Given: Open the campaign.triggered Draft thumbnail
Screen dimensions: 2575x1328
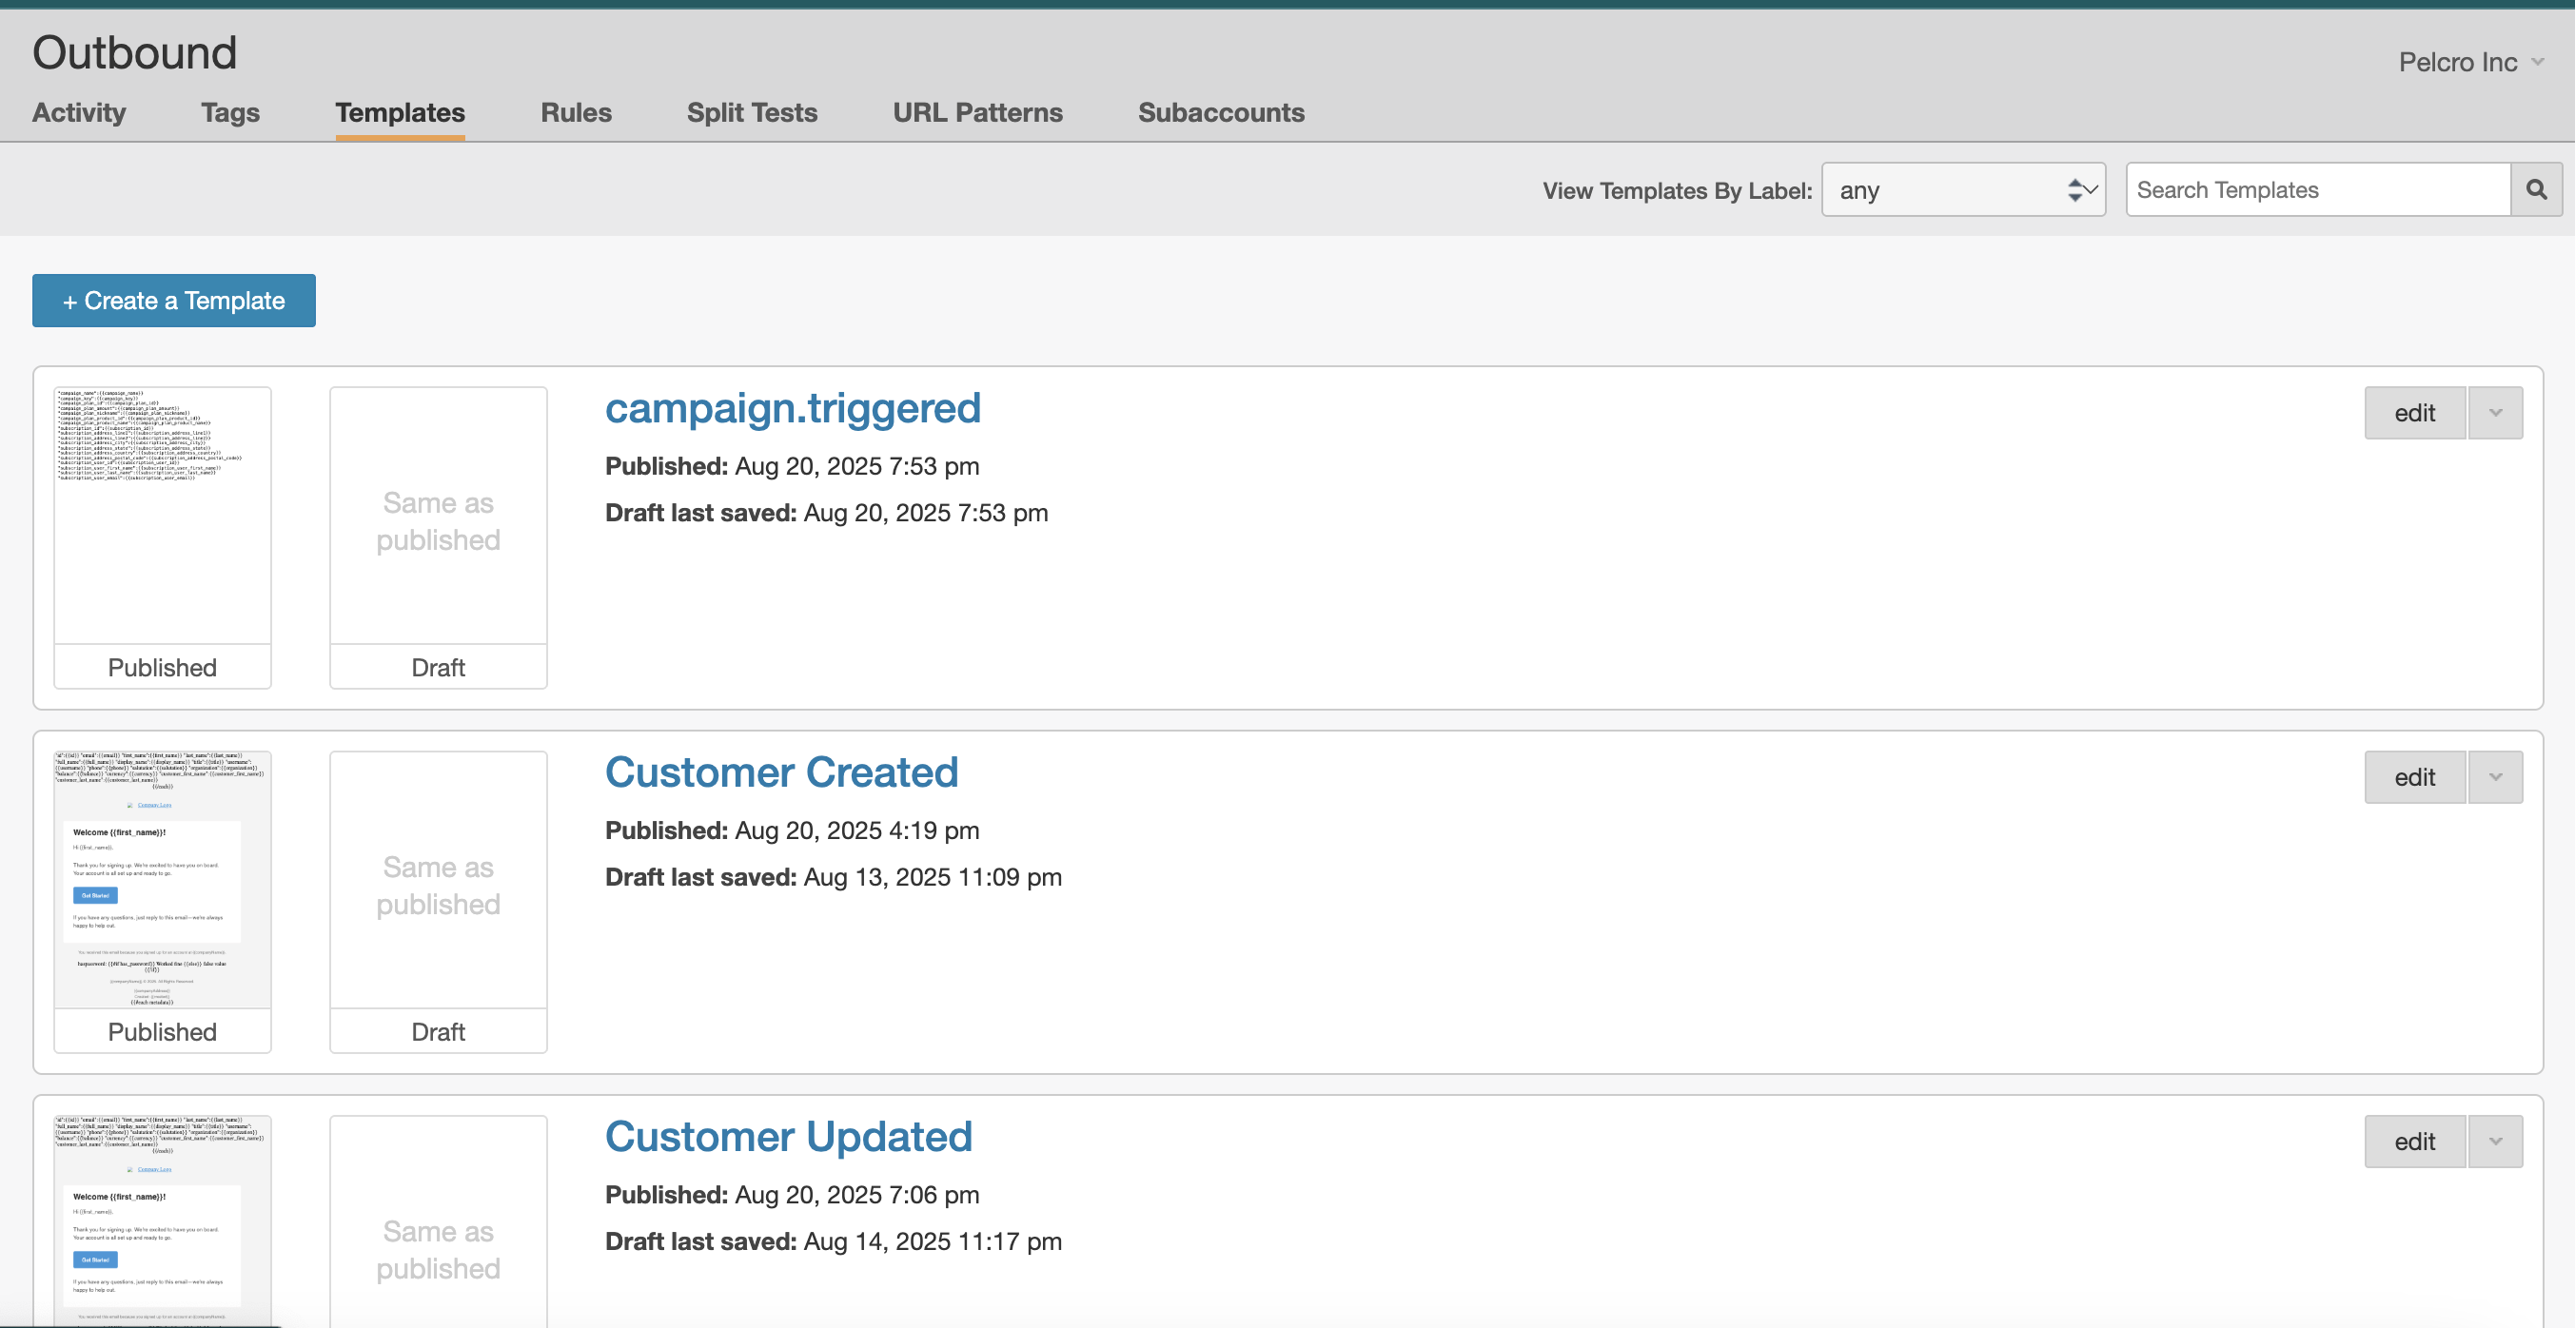Looking at the screenshot, I should click(x=438, y=537).
